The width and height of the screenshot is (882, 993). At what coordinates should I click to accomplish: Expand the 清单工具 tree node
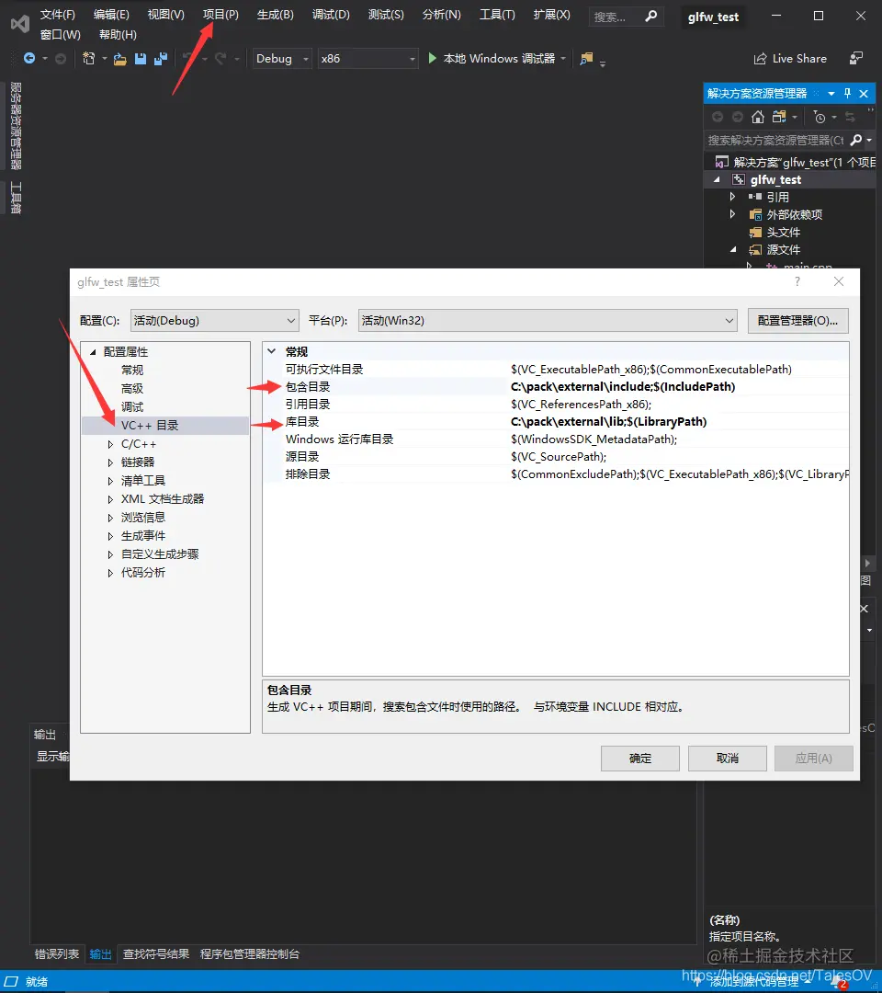click(x=111, y=481)
